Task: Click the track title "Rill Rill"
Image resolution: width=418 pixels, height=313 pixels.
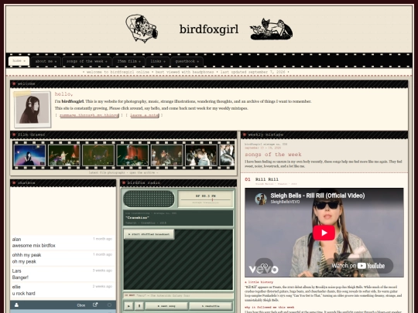Action: point(267,179)
